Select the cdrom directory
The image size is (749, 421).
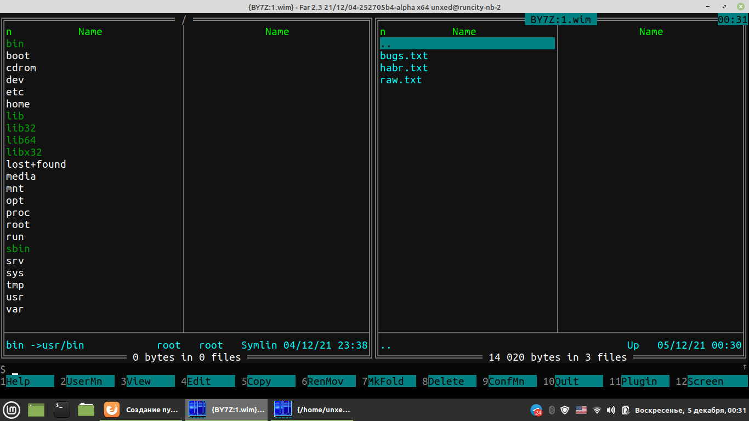click(x=21, y=67)
